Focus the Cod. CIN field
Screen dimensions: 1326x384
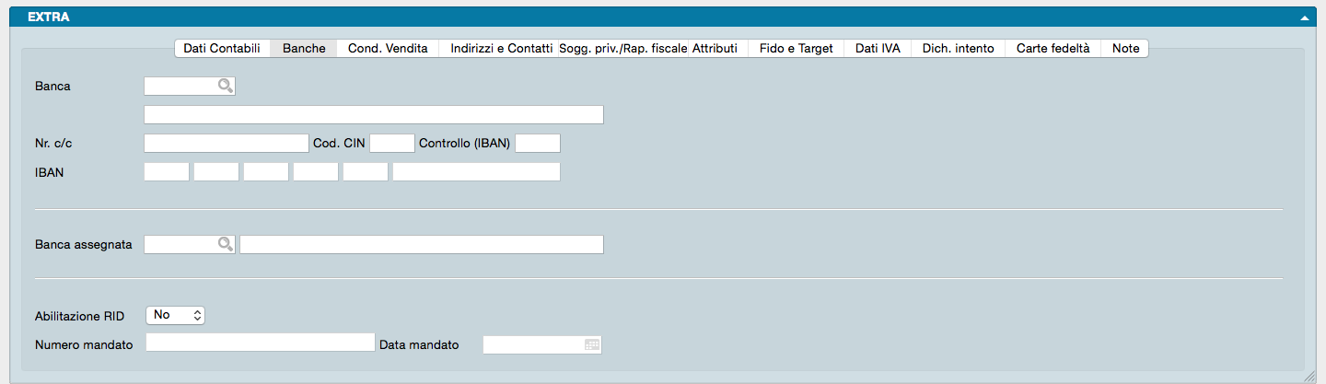pyautogui.click(x=392, y=143)
